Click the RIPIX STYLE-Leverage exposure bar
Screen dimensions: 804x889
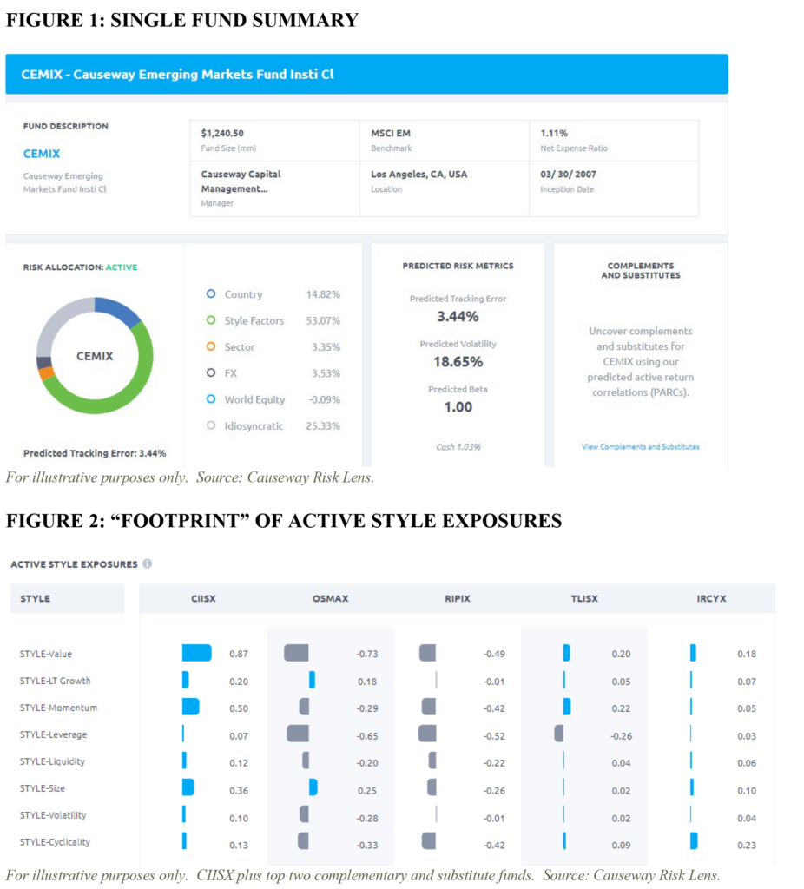pyautogui.click(x=427, y=734)
